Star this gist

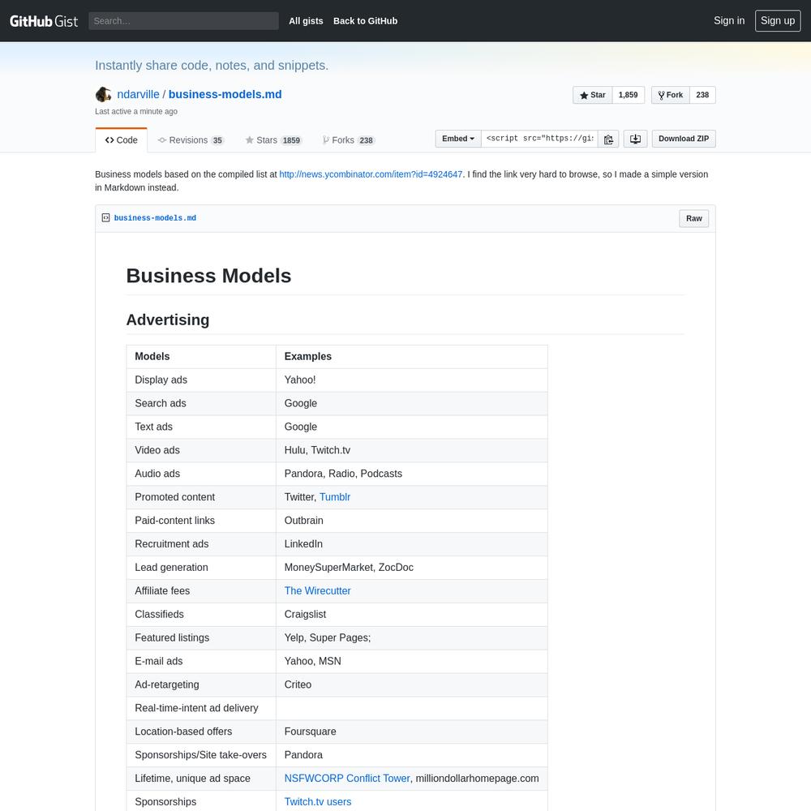tap(593, 95)
